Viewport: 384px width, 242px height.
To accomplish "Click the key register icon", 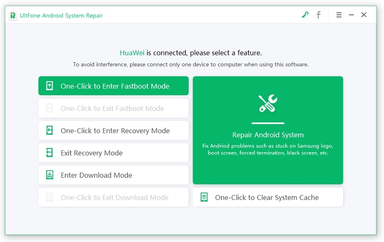I will pos(305,15).
